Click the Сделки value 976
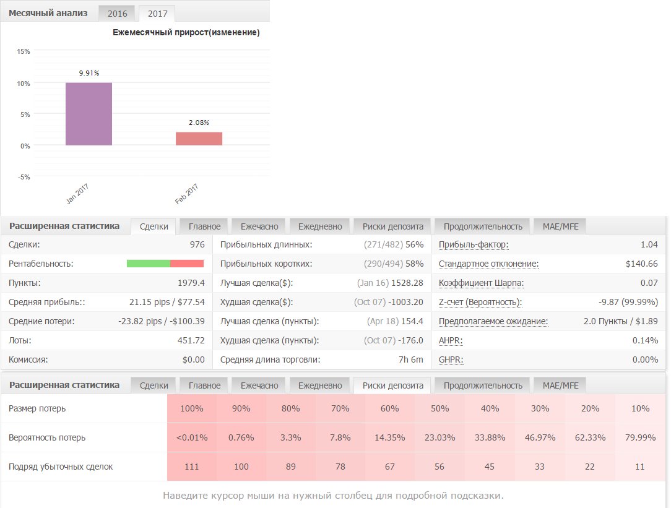 coord(197,244)
